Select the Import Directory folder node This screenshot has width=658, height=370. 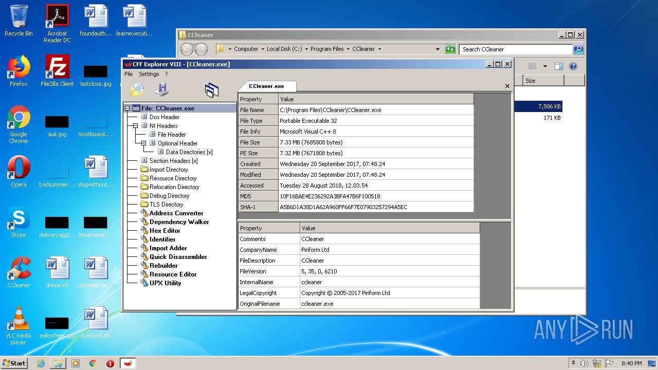coord(168,170)
